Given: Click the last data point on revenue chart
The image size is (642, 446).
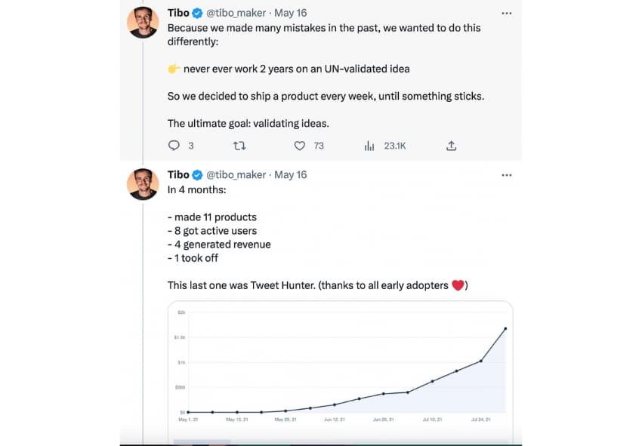Looking at the screenshot, I should coord(505,328).
